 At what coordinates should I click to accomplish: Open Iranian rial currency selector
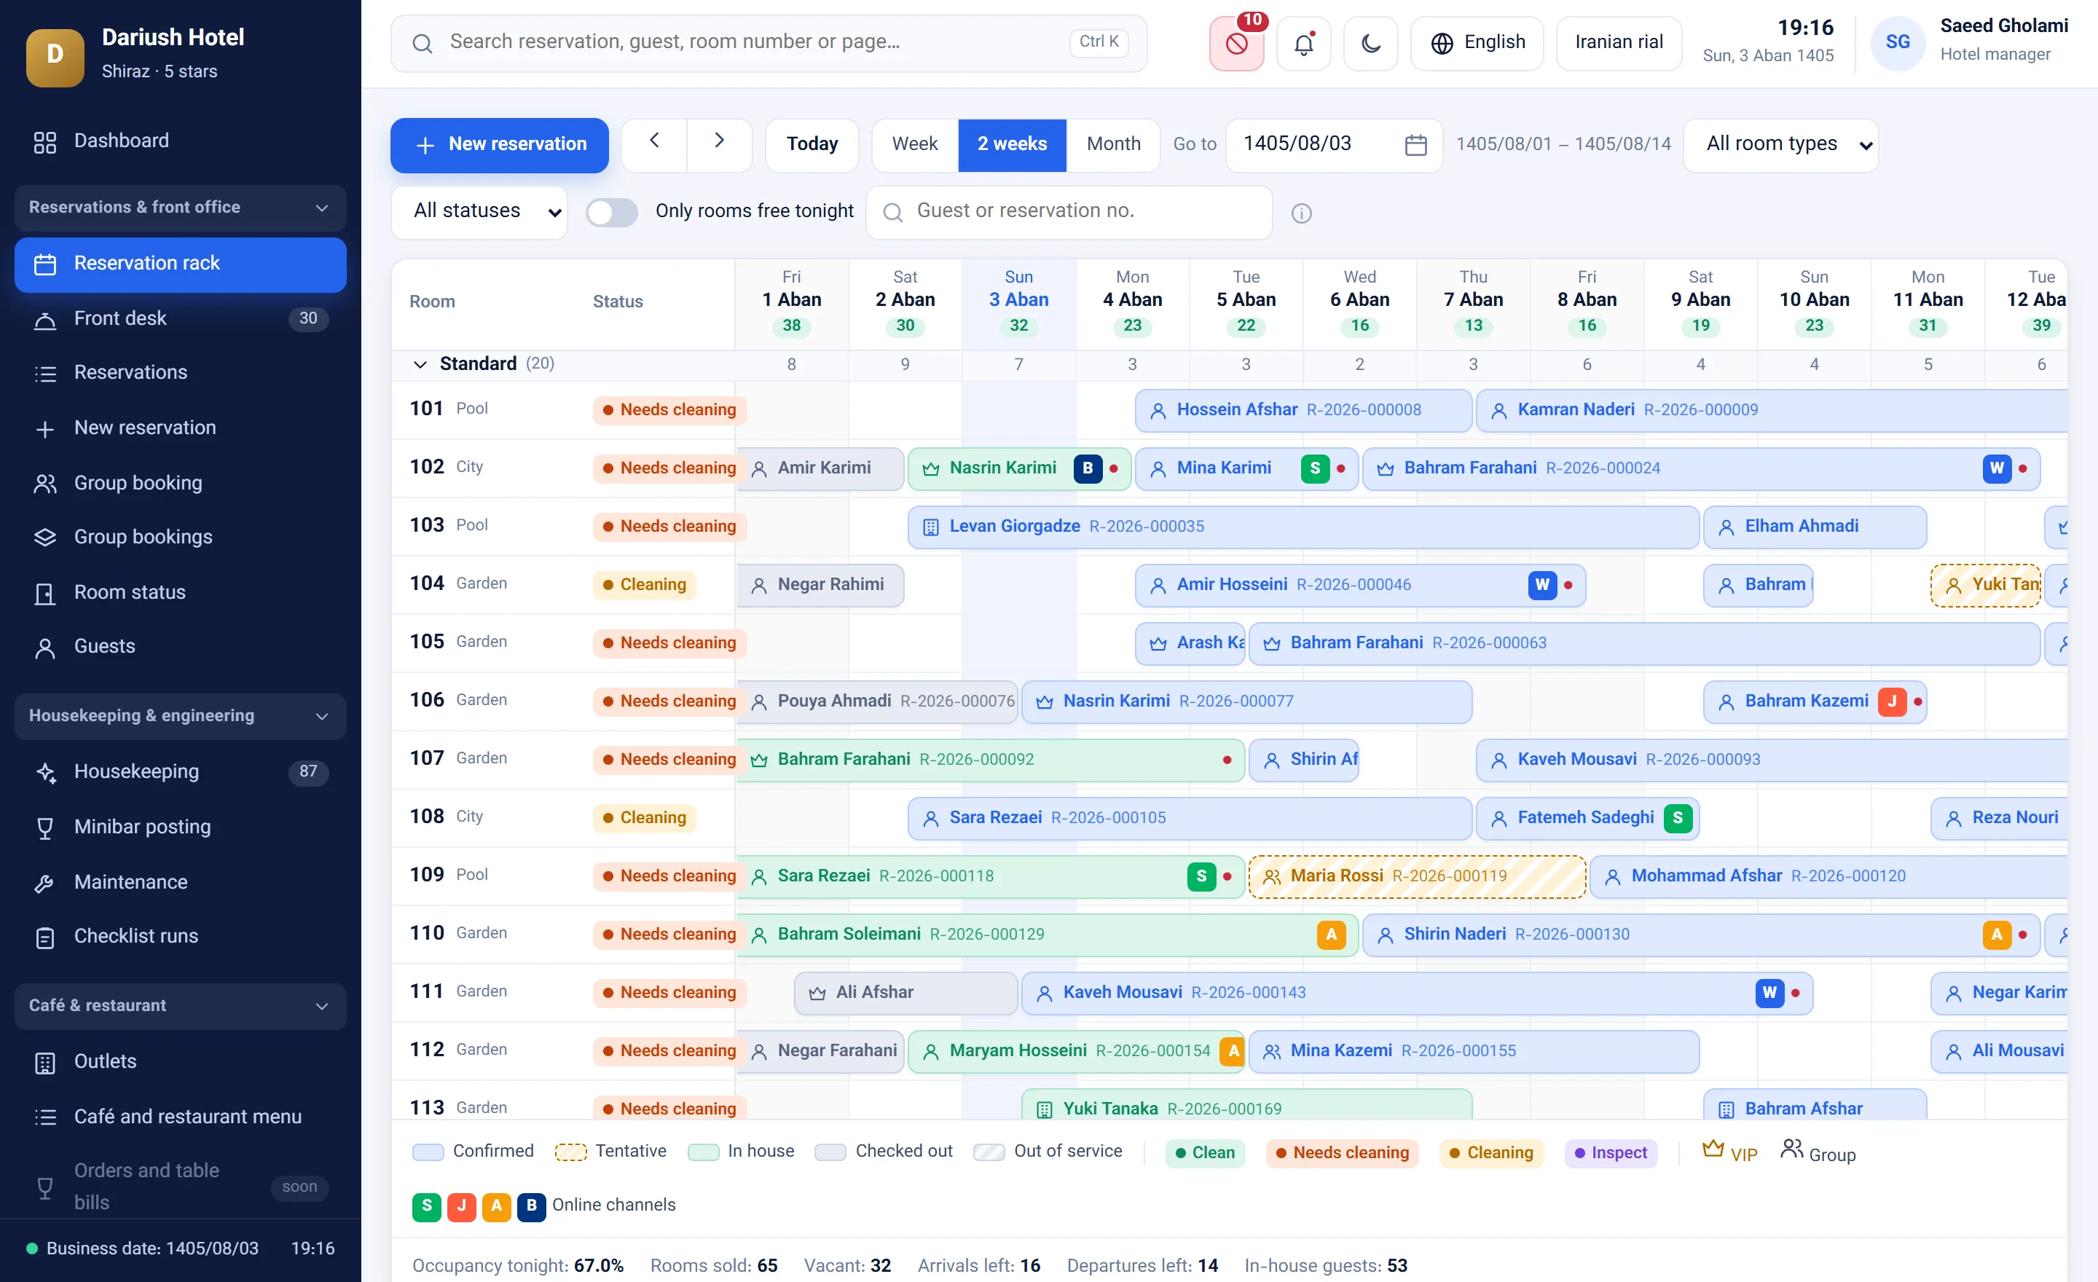[x=1618, y=44]
